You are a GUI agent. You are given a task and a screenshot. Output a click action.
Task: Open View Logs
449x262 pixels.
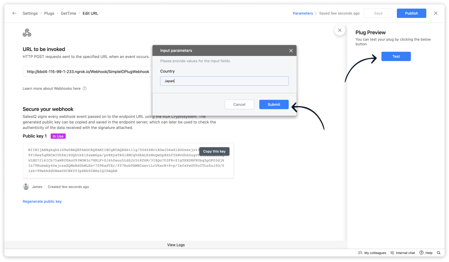click(176, 245)
